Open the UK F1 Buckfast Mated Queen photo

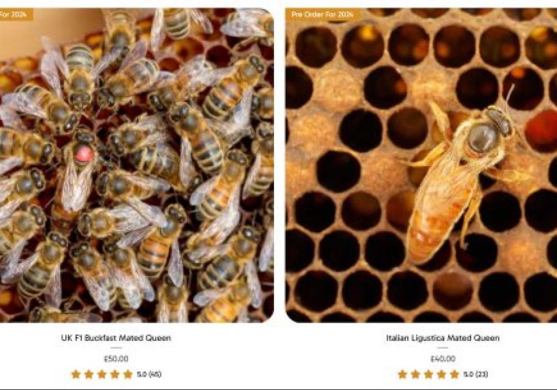click(137, 165)
